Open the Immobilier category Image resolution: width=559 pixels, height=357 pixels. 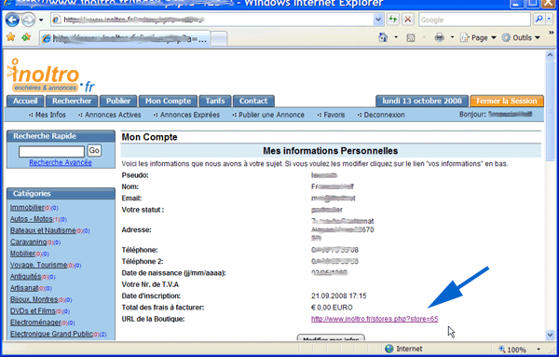(x=27, y=208)
